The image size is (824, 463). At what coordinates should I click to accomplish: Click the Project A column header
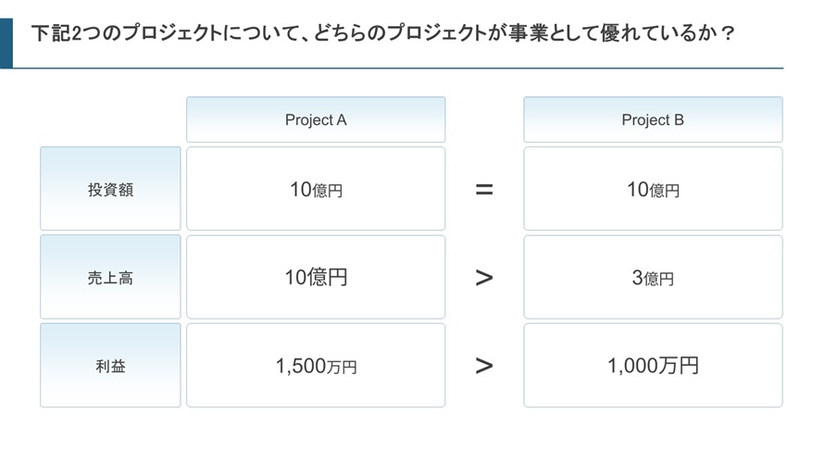pos(316,119)
